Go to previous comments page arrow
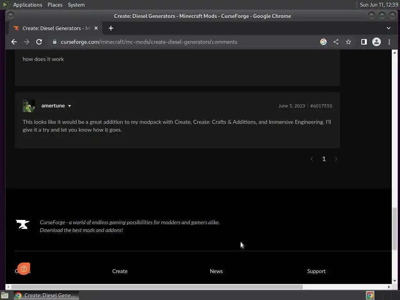 point(312,159)
